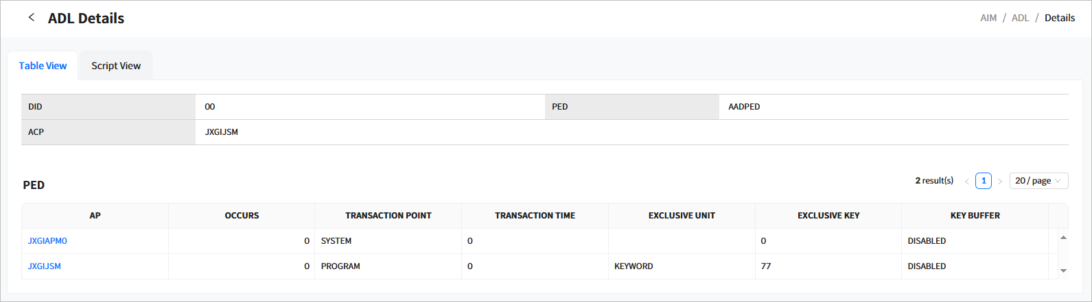
Task: Open the JXGIAPM0 AP link
Action: click(47, 241)
